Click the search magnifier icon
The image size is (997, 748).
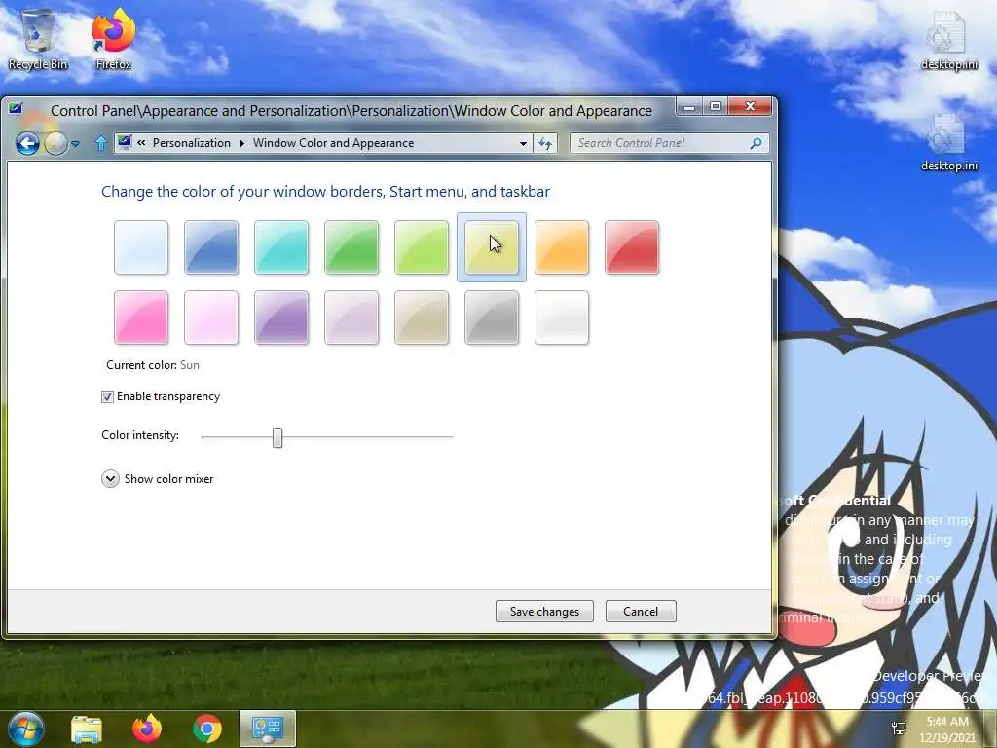point(756,144)
